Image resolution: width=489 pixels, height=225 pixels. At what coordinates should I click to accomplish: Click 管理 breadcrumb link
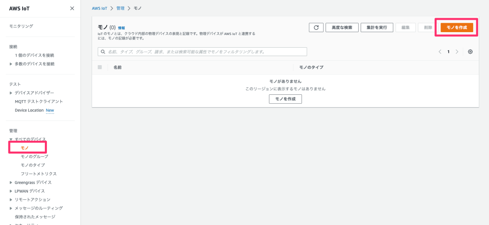pos(121,8)
